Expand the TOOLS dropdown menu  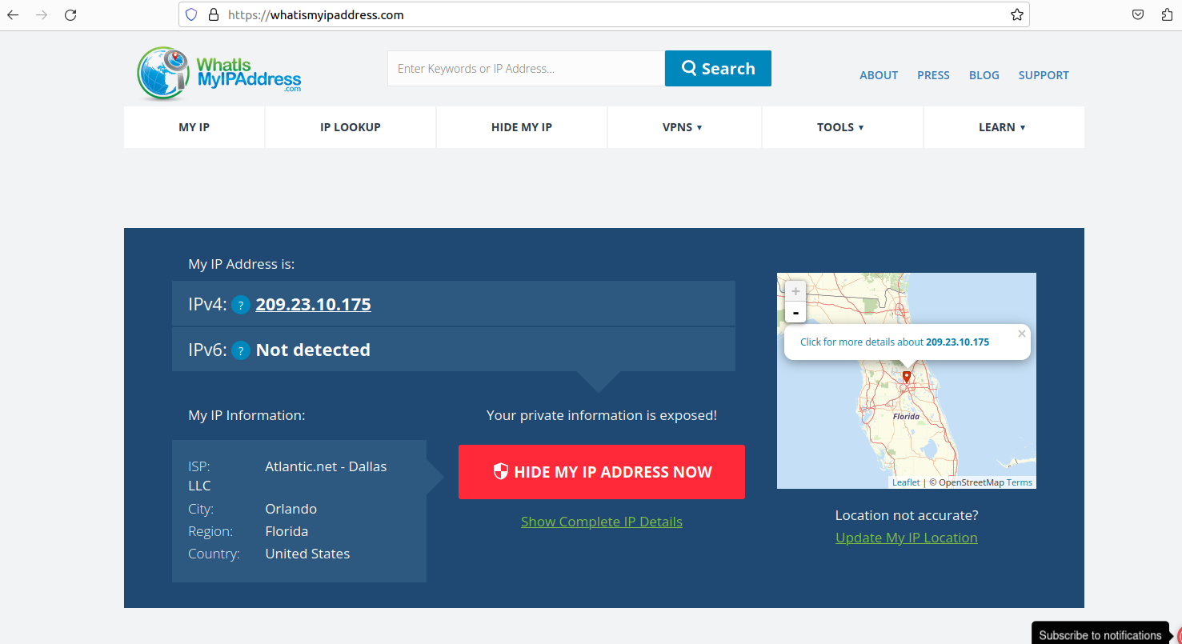pos(839,127)
